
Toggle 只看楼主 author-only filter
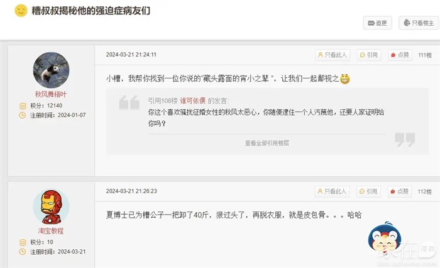[419, 23]
